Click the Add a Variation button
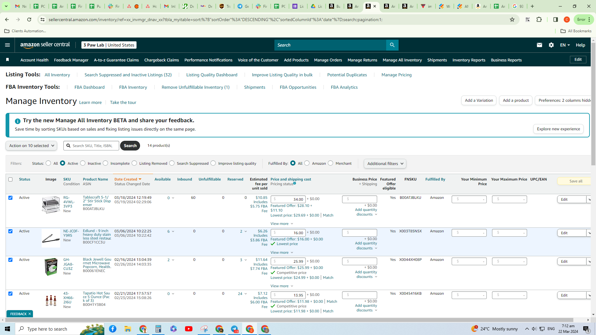The height and width of the screenshot is (335, 596). (479, 100)
